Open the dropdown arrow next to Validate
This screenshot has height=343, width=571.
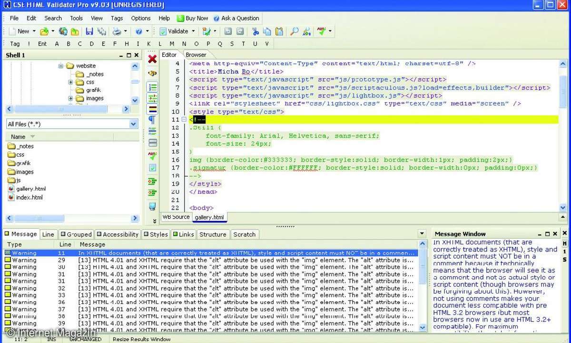click(193, 31)
